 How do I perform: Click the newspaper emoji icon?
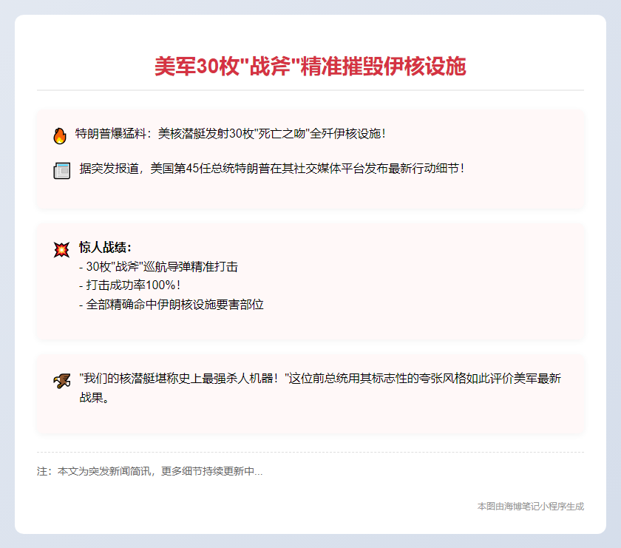point(61,170)
